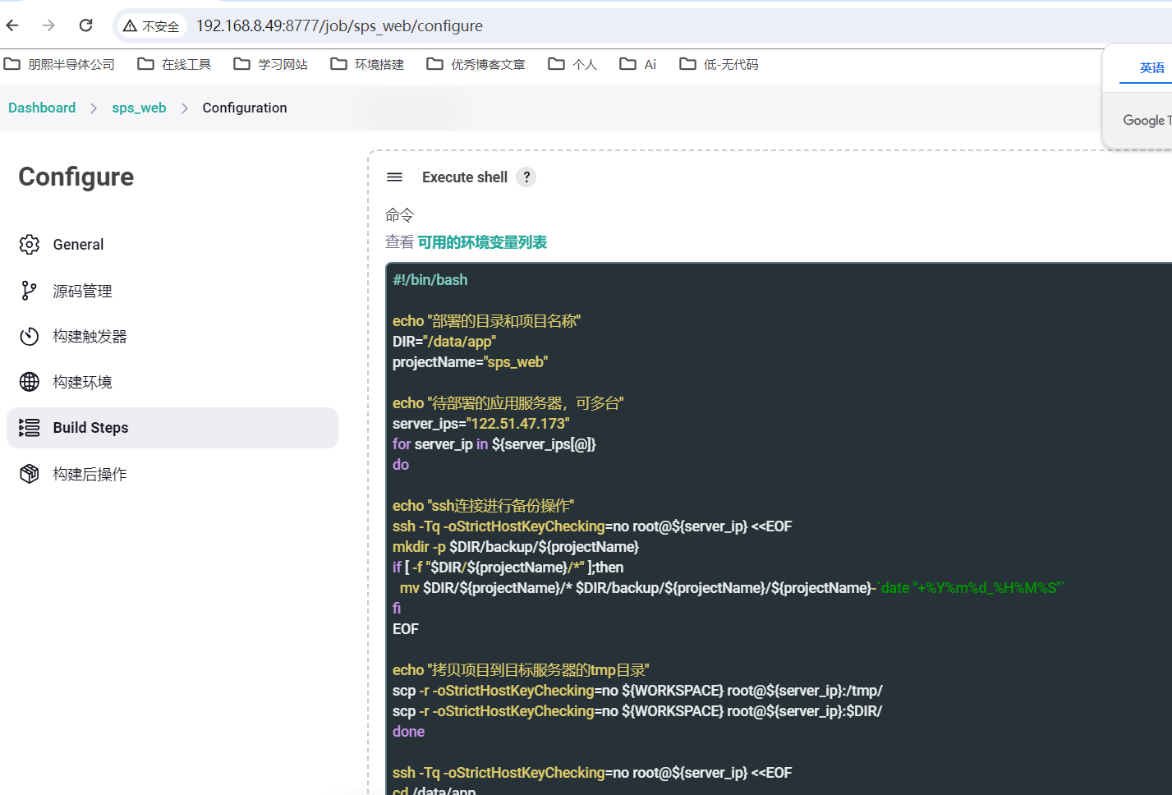Open 个人 bookmark folder
Screen dimensions: 1172x795
pos(572,64)
